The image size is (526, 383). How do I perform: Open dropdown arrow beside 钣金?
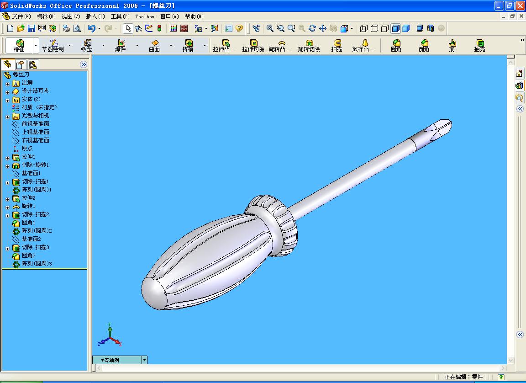[103, 45]
